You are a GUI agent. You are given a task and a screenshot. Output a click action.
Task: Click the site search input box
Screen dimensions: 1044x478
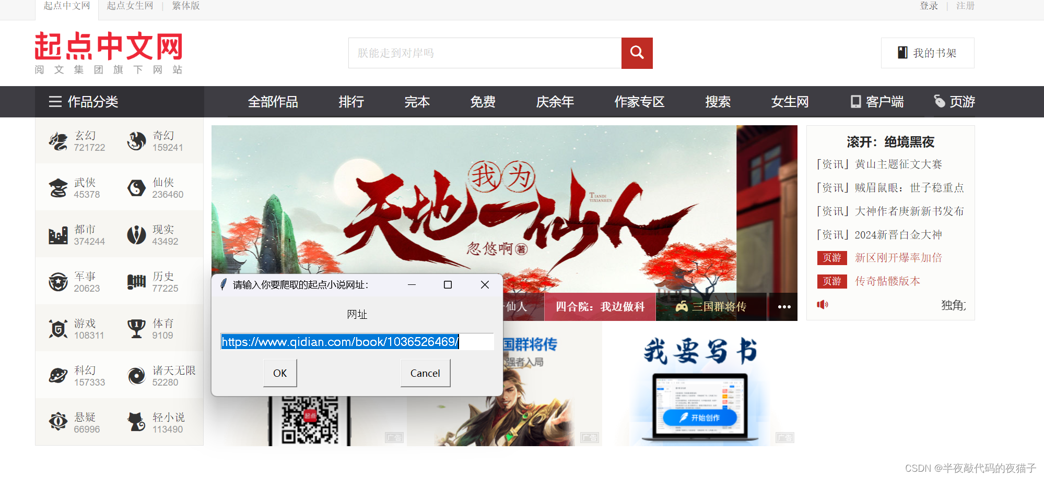pyautogui.click(x=485, y=53)
